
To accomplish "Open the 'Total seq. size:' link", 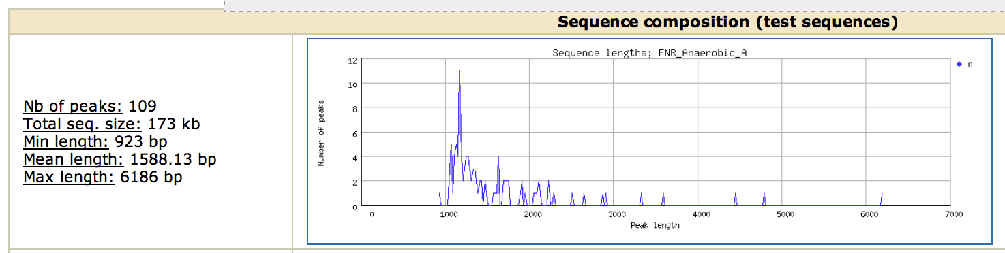I will 82,124.
